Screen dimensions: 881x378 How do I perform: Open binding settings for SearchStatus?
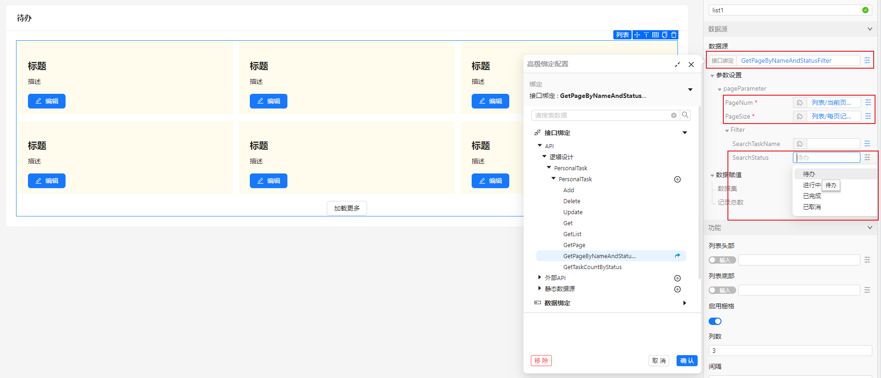(867, 157)
